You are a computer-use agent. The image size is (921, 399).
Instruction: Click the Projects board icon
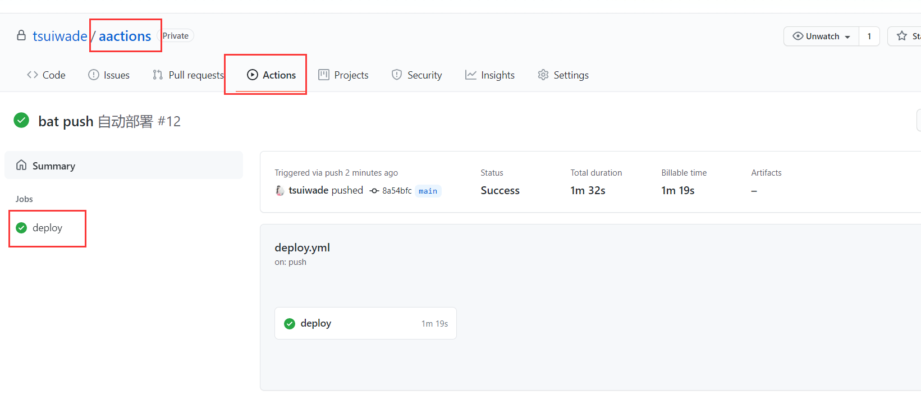tap(324, 75)
